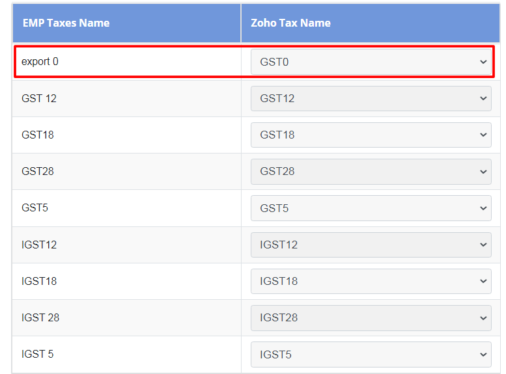
Task: Select the GST 12 row label
Action: tap(38, 98)
